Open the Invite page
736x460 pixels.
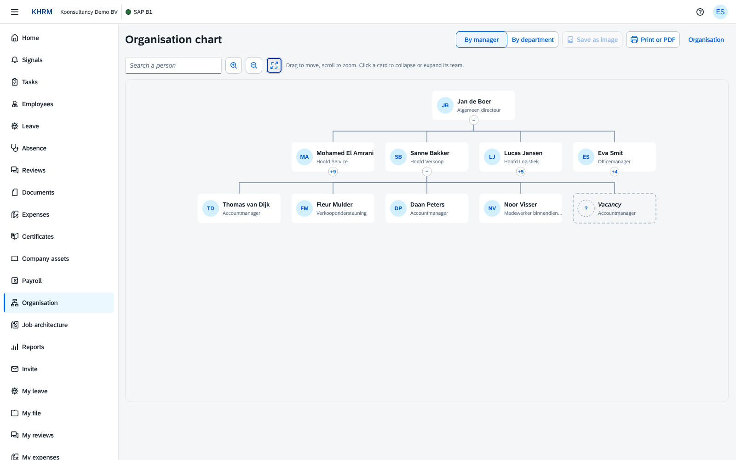(x=59, y=369)
